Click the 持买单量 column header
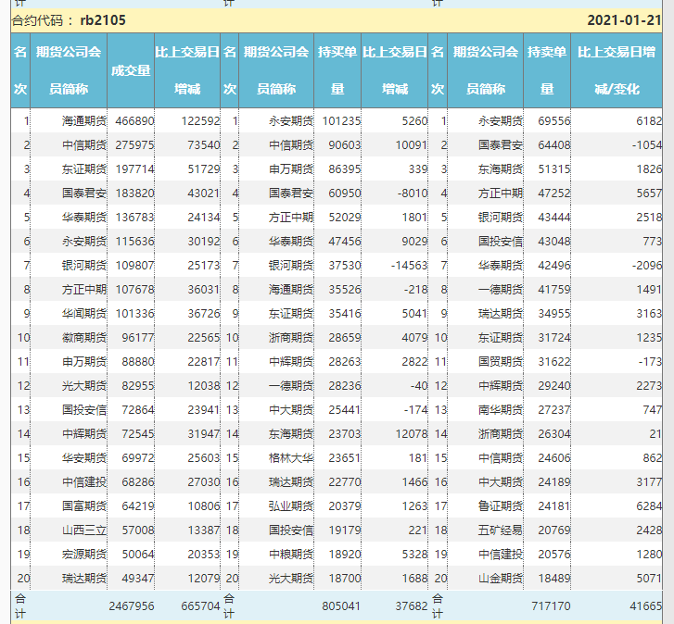The height and width of the screenshot is (624, 674). [337, 70]
